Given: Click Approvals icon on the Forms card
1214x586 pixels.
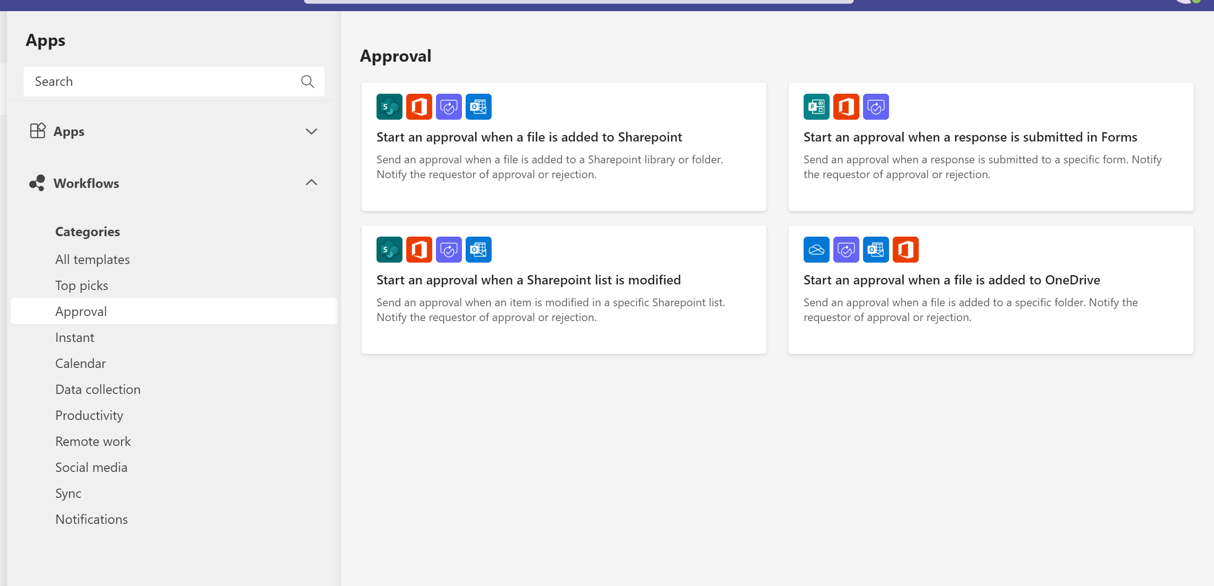Looking at the screenshot, I should pyautogui.click(x=875, y=106).
